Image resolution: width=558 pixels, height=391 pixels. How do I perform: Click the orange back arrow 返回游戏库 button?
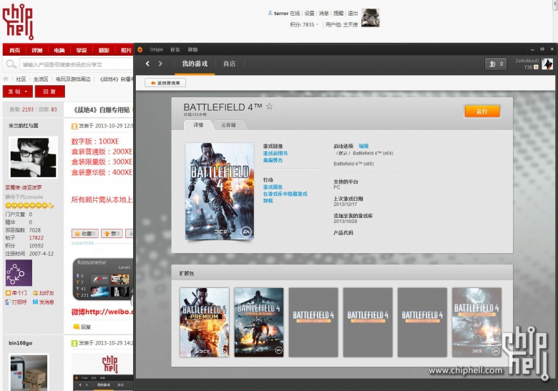165,83
